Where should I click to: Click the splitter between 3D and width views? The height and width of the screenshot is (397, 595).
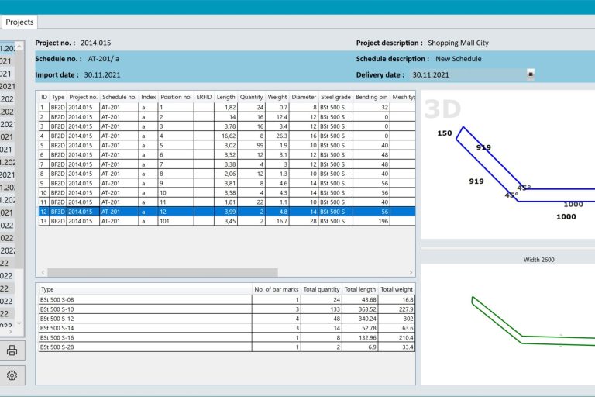507,249
